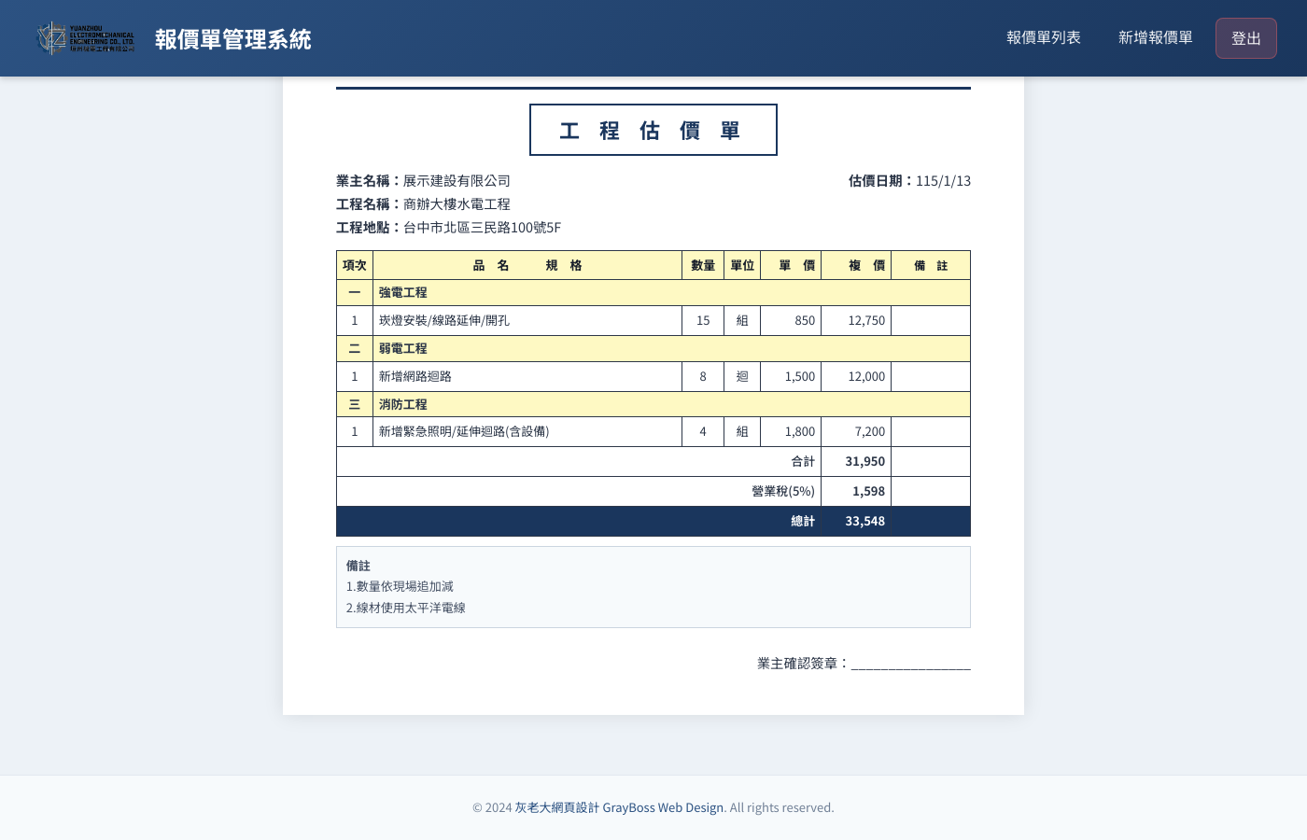The width and height of the screenshot is (1307, 840).
Task: Select the 合計 subtotal value 31,950
Action: (865, 461)
